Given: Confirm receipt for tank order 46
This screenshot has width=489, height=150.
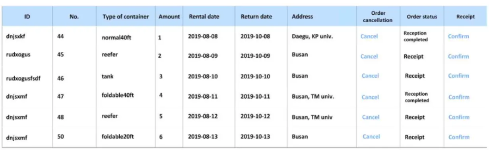Looking at the screenshot, I should tap(459, 76).
